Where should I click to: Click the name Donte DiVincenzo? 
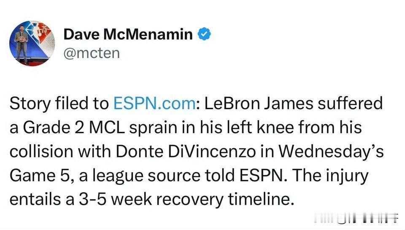[x=186, y=151]
